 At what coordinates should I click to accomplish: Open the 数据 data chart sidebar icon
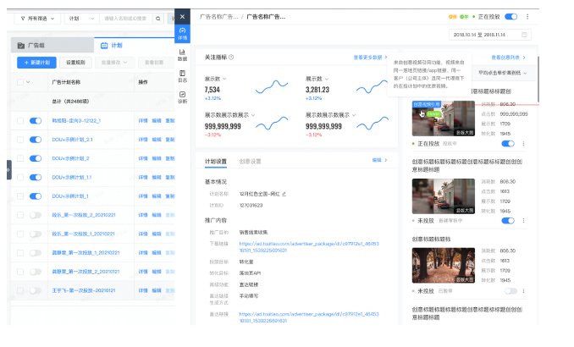pyautogui.click(x=182, y=55)
